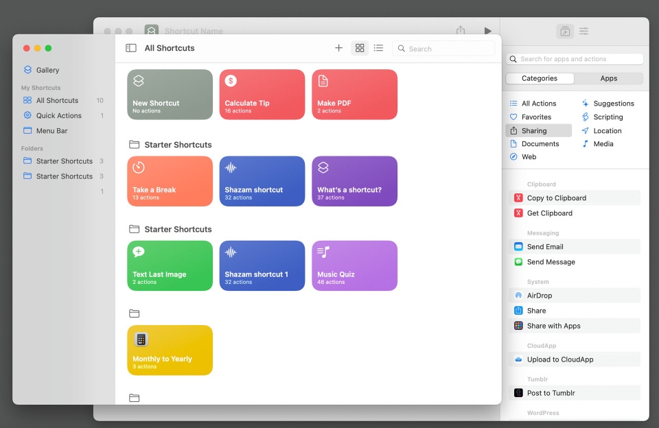
Task: Select the Sharing category
Action: click(x=539, y=130)
